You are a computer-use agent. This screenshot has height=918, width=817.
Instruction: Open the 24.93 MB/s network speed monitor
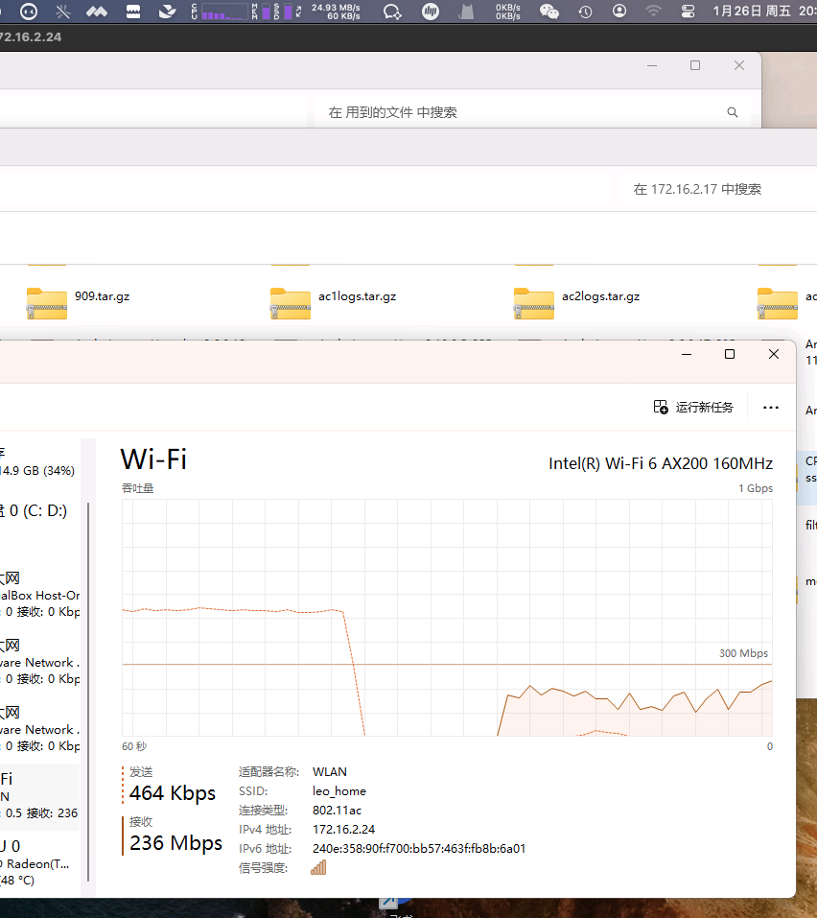pos(336,12)
